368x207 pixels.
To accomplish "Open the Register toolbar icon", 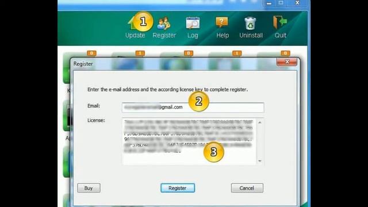I will pyautogui.click(x=164, y=24).
